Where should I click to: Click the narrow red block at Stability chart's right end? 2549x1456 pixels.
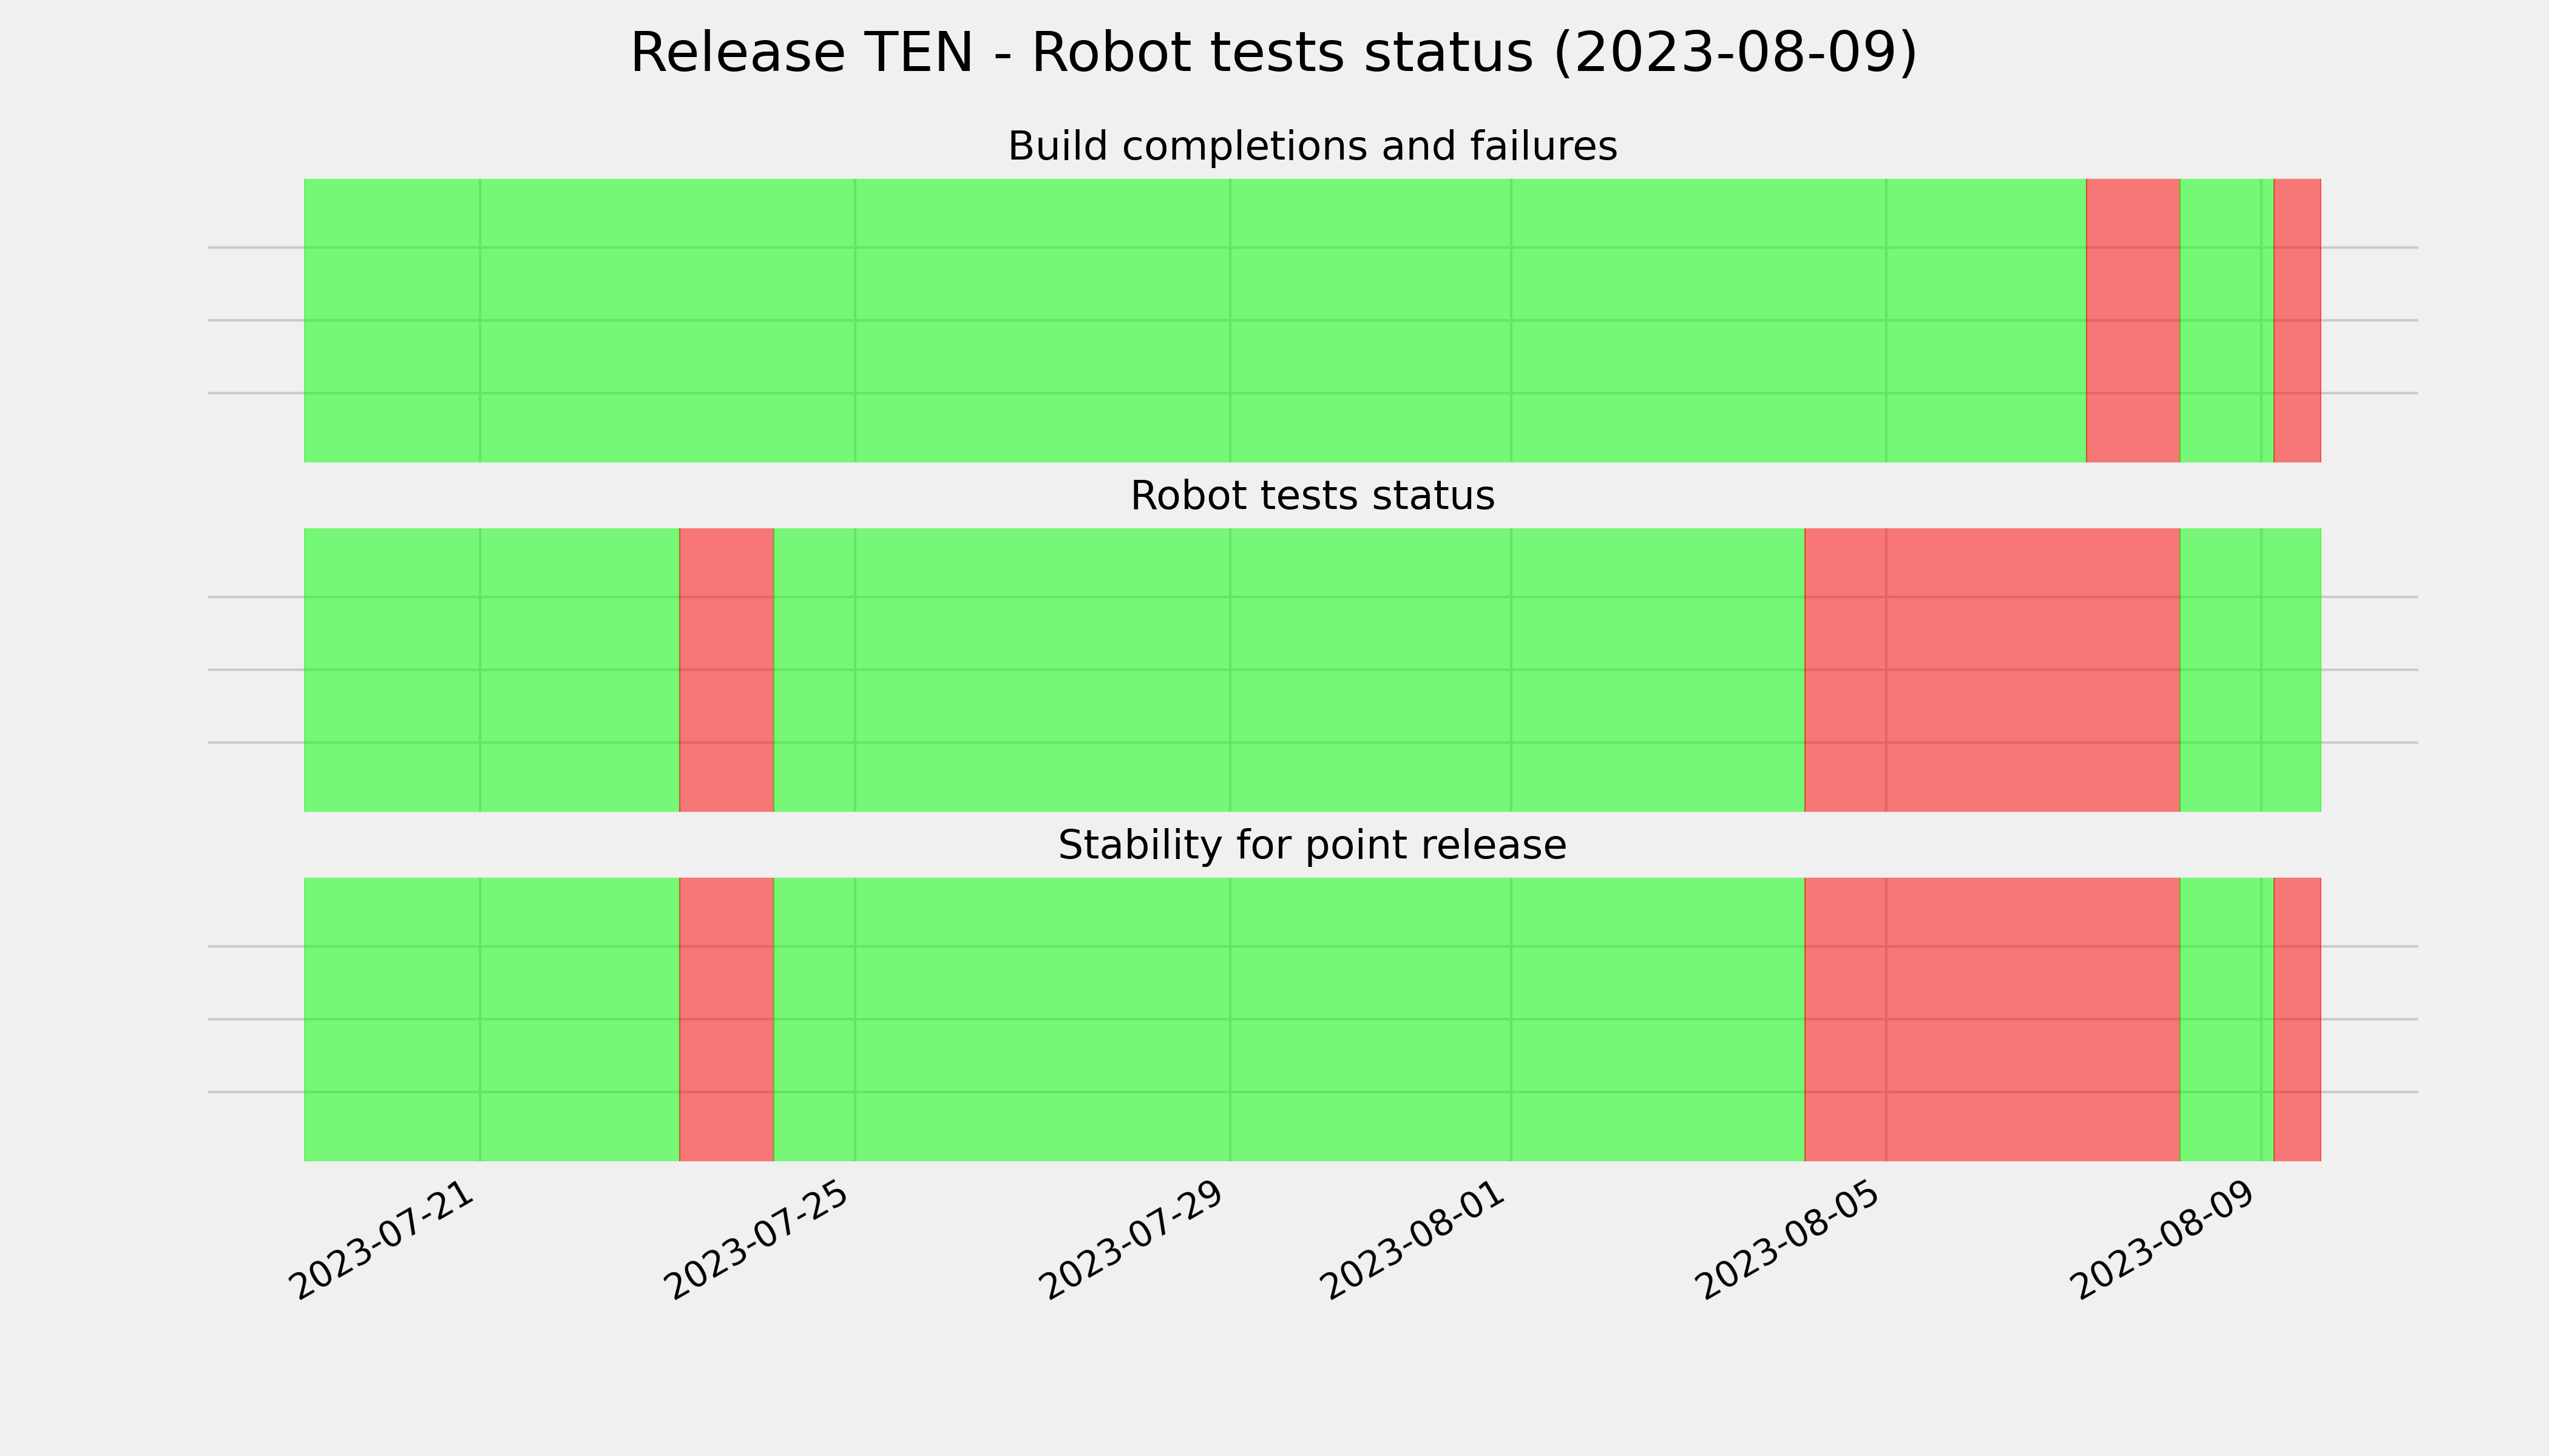pyautogui.click(x=2297, y=1019)
